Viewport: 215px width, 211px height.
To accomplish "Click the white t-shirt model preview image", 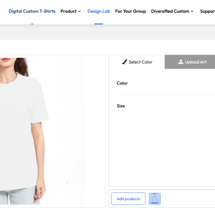I will pyautogui.click(x=42, y=131).
